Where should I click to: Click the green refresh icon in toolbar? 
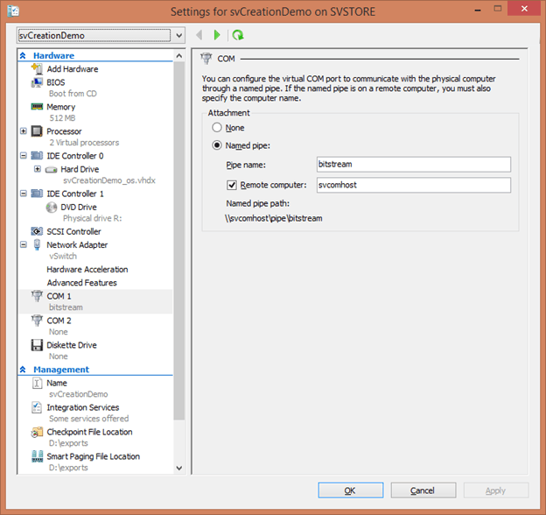tap(237, 35)
